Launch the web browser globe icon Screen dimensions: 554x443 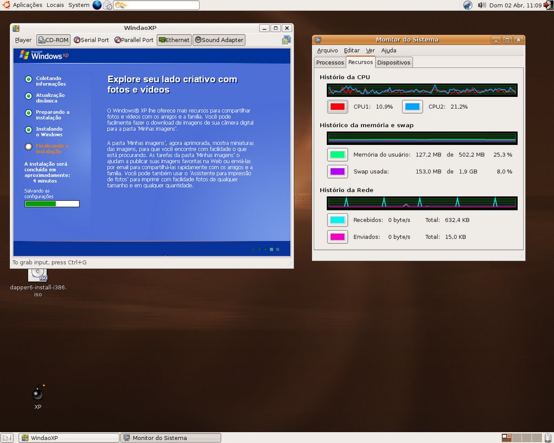pyautogui.click(x=97, y=5)
